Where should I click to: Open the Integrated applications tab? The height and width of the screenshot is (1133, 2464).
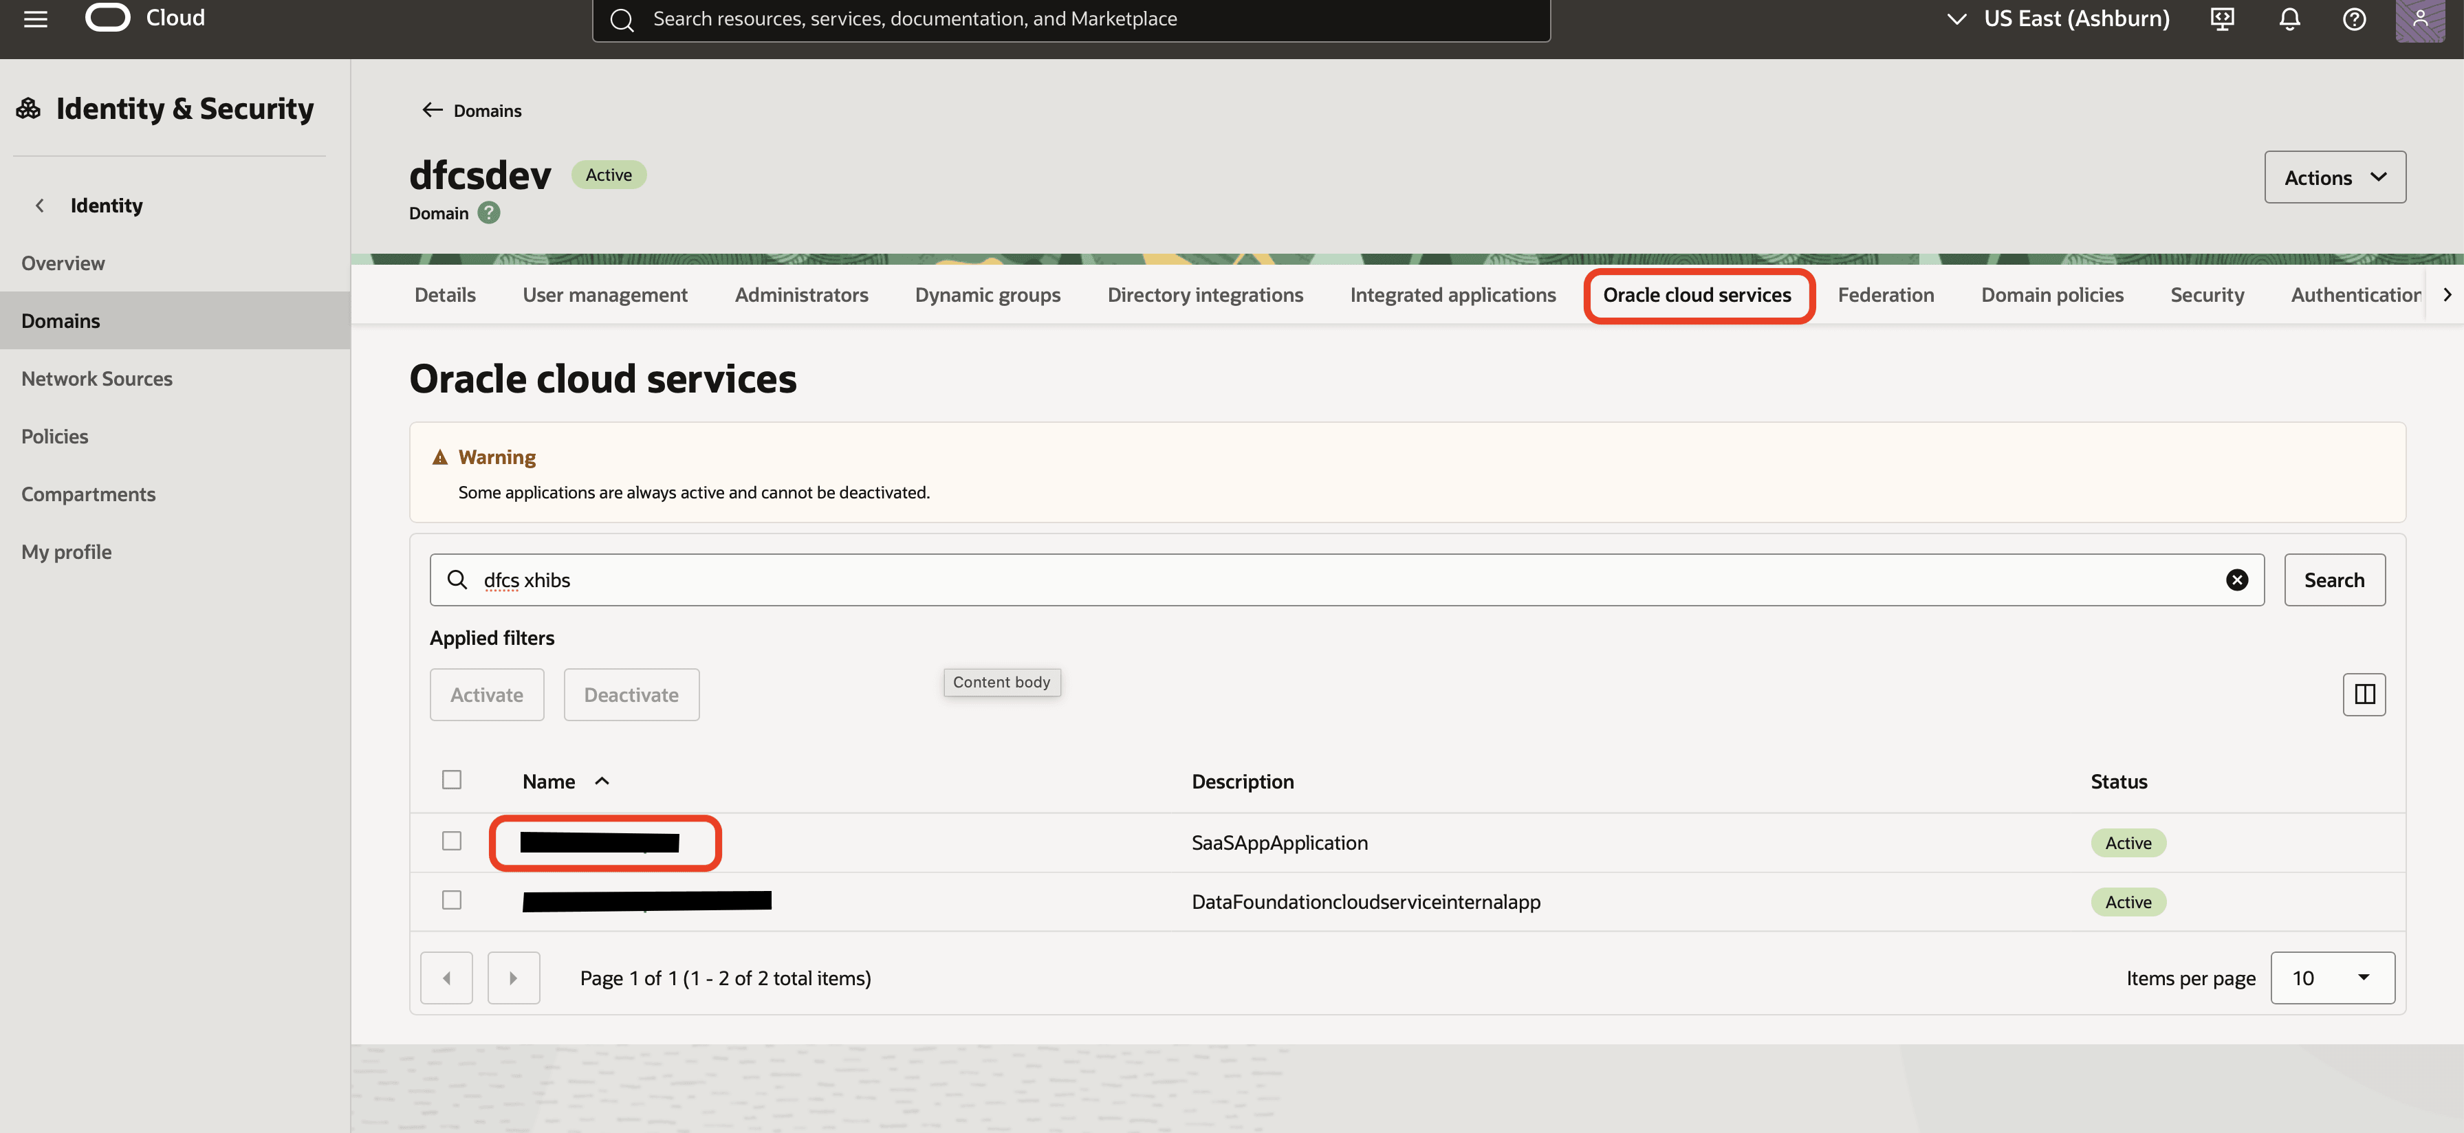(x=1453, y=294)
